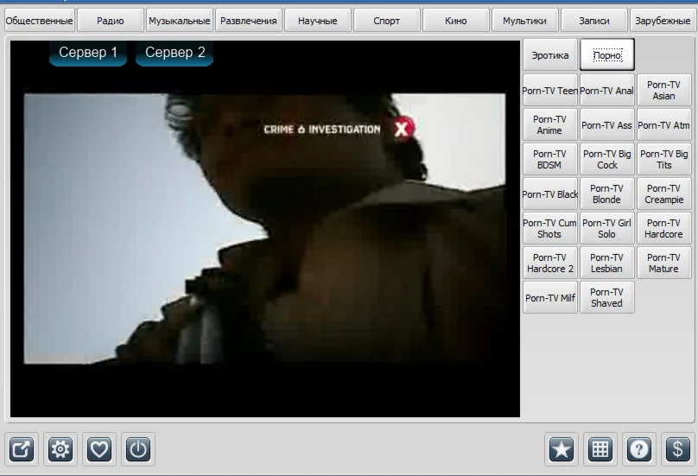Open settings gear icon
The height and width of the screenshot is (476, 698).
pyautogui.click(x=60, y=449)
